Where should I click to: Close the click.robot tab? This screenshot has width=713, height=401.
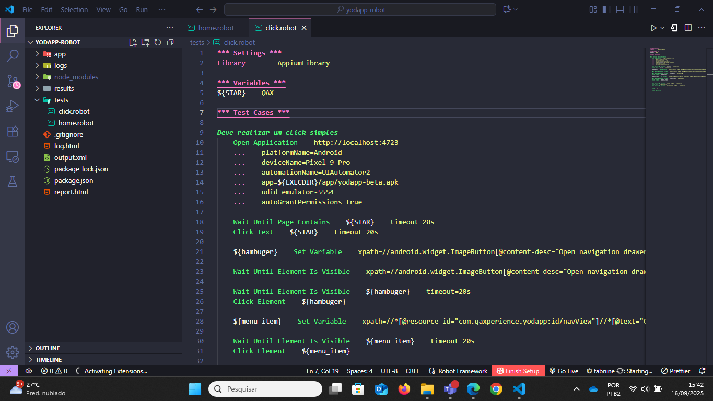click(x=304, y=28)
